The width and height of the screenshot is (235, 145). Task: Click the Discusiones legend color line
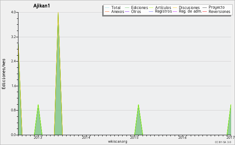pyautogui.click(x=175, y=8)
